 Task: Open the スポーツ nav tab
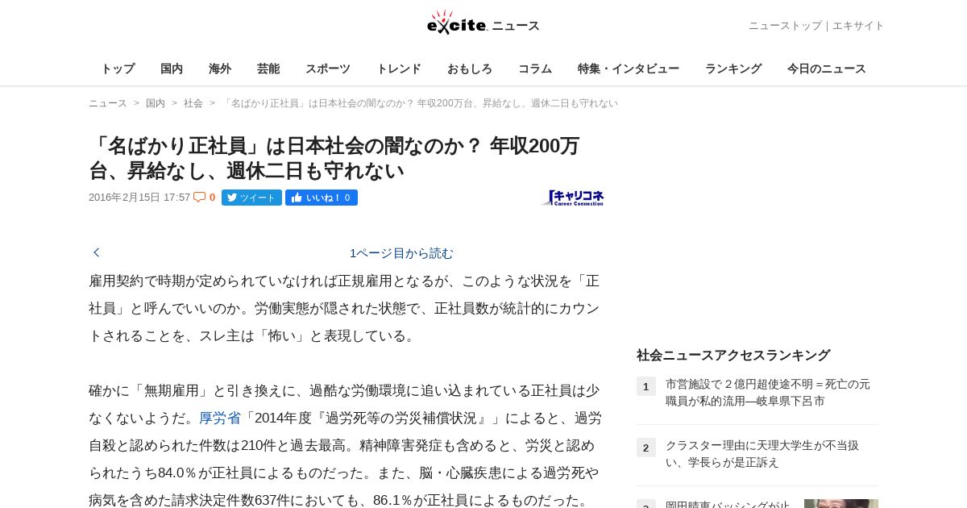pos(328,69)
